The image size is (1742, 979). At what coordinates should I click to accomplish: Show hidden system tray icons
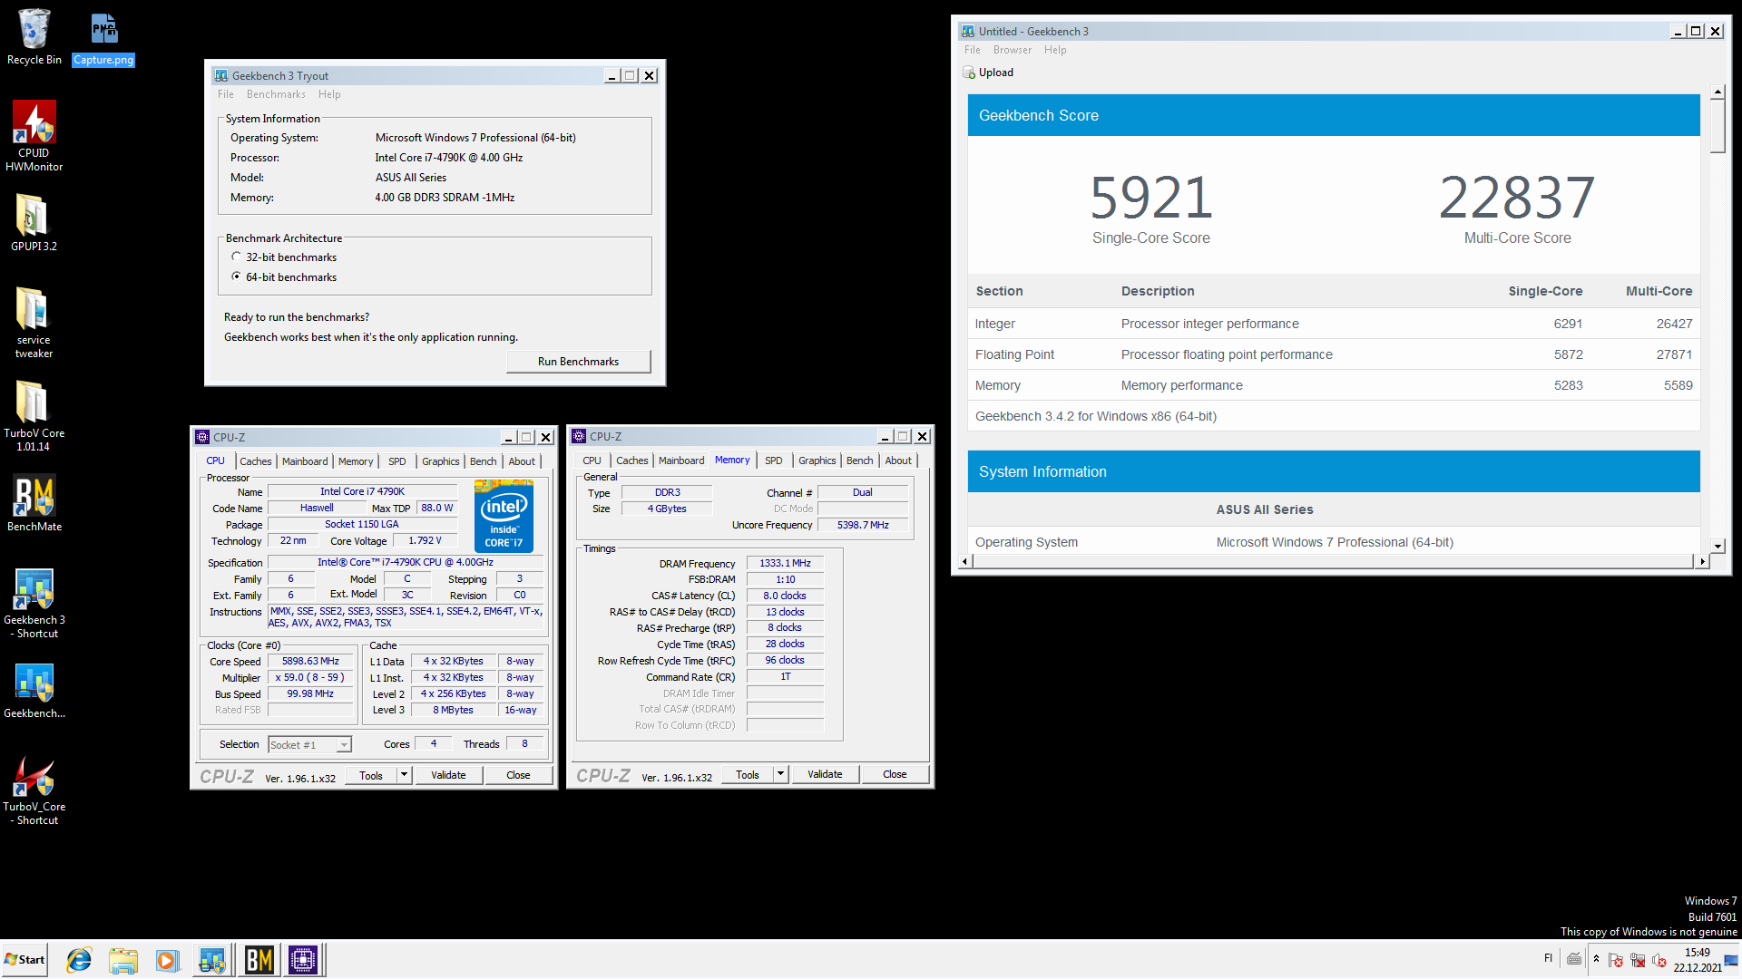coord(1596,959)
